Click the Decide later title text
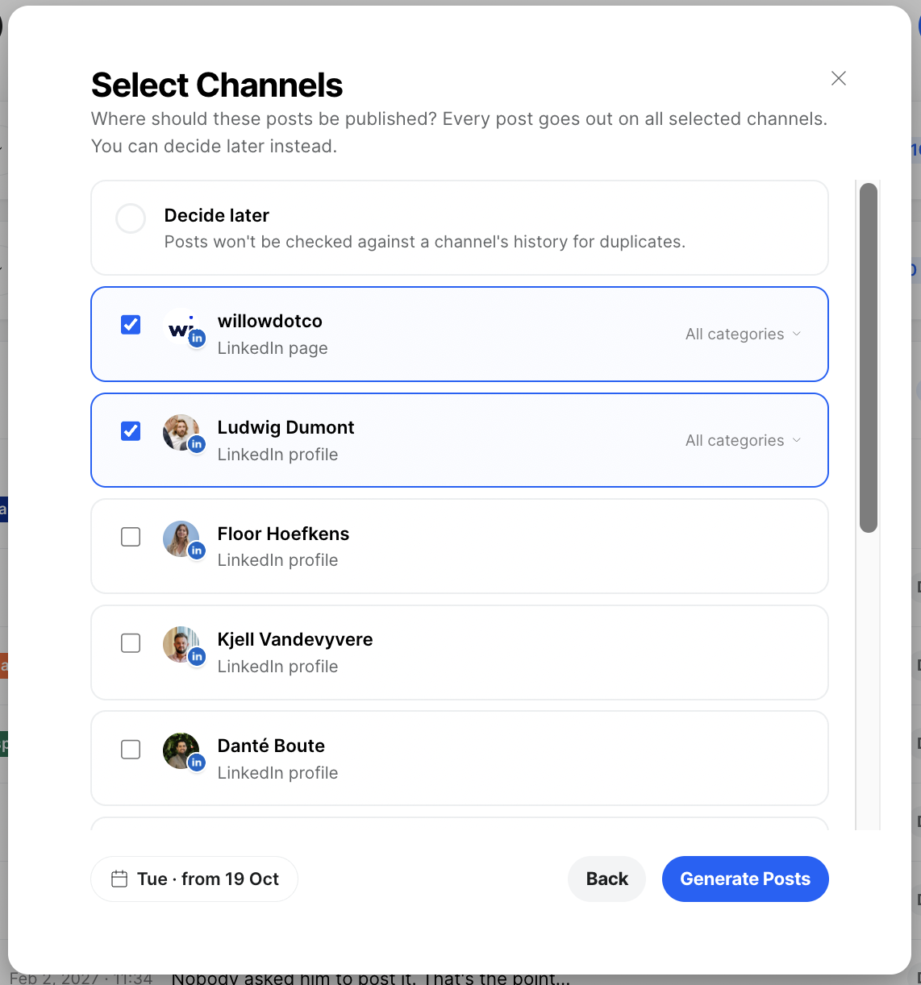Screen dimensions: 921x985 pos(217,215)
